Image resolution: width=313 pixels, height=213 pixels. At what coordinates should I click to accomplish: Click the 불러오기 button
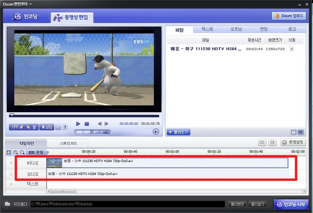pyautogui.click(x=178, y=132)
